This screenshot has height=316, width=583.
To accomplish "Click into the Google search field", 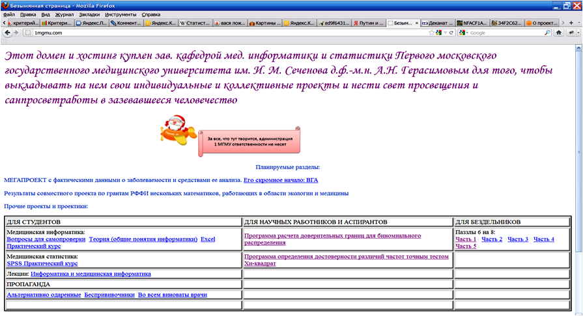I will click(x=505, y=33).
